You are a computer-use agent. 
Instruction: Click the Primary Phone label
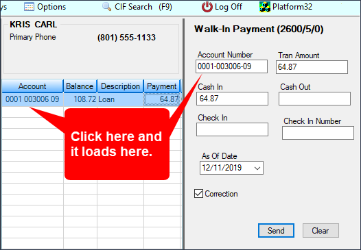(x=33, y=37)
